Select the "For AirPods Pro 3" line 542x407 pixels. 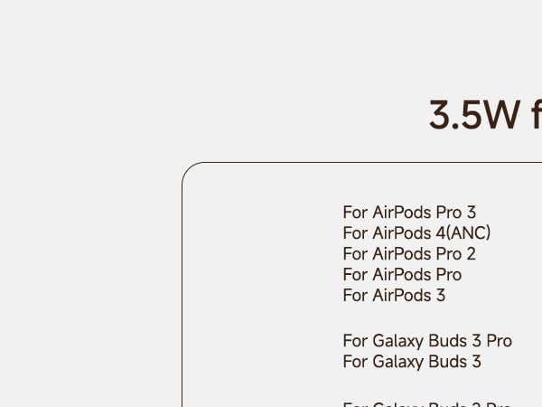(409, 213)
